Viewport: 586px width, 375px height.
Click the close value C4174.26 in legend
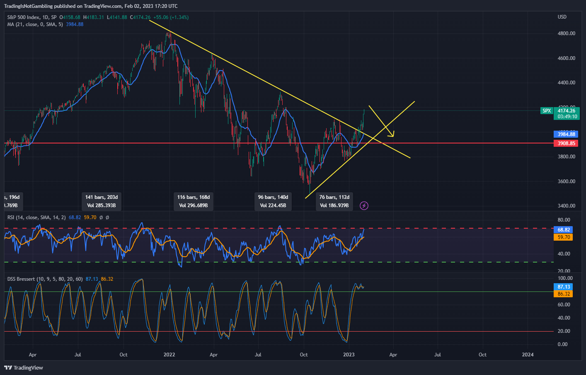coord(140,17)
